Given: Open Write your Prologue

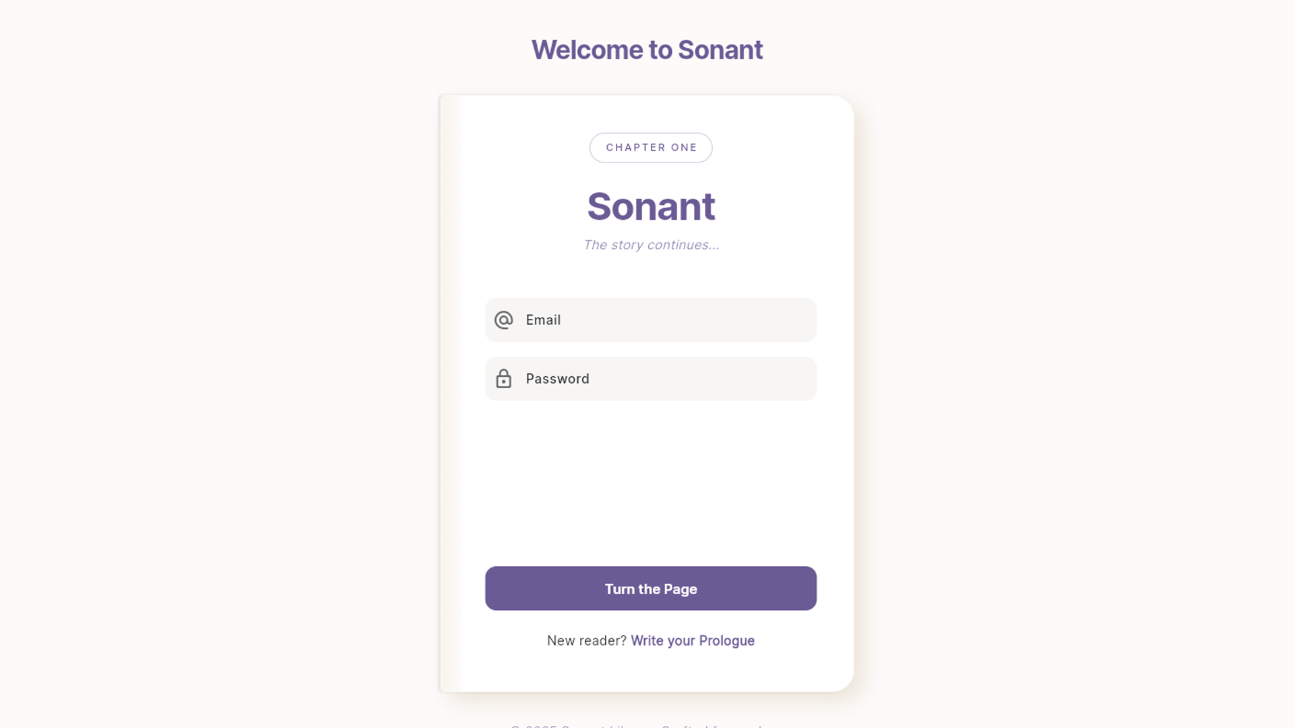Looking at the screenshot, I should 692,640.
